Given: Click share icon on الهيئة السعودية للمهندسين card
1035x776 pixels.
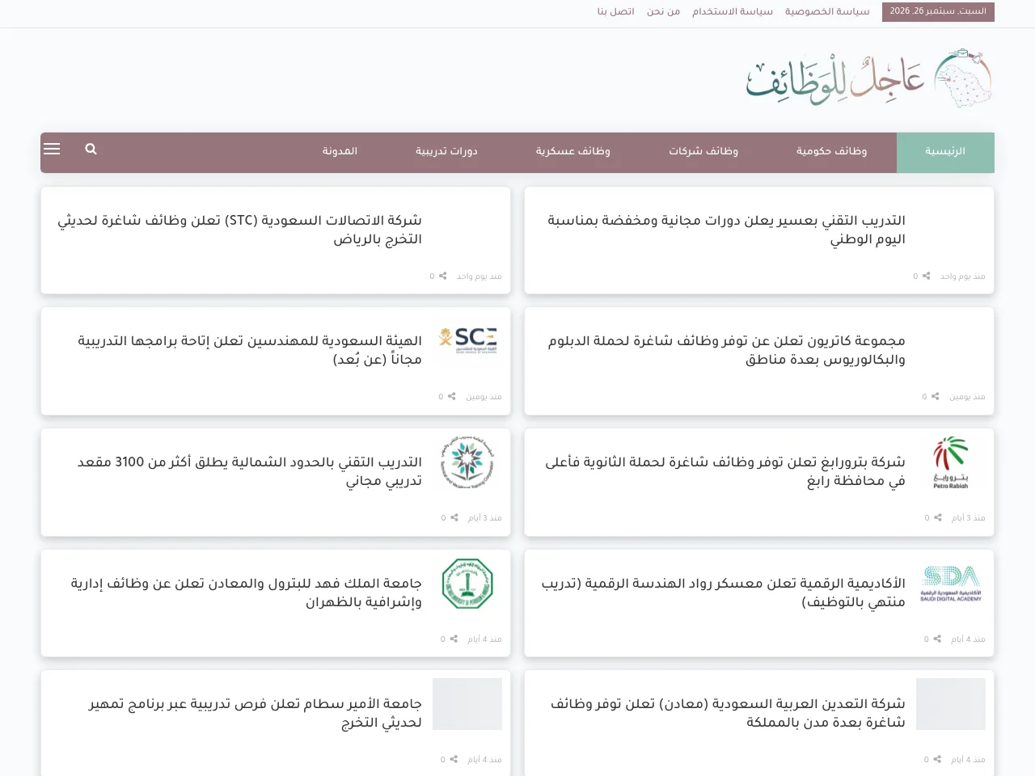Looking at the screenshot, I should (x=452, y=396).
